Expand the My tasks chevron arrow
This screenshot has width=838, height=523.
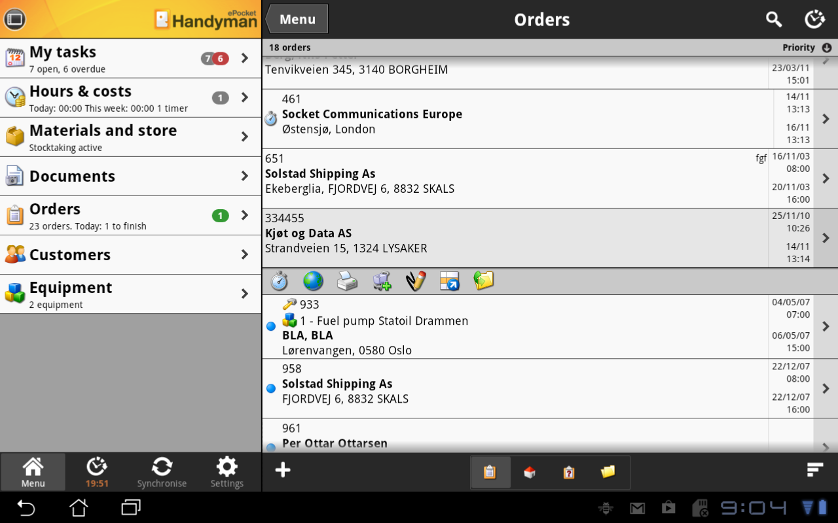245,58
